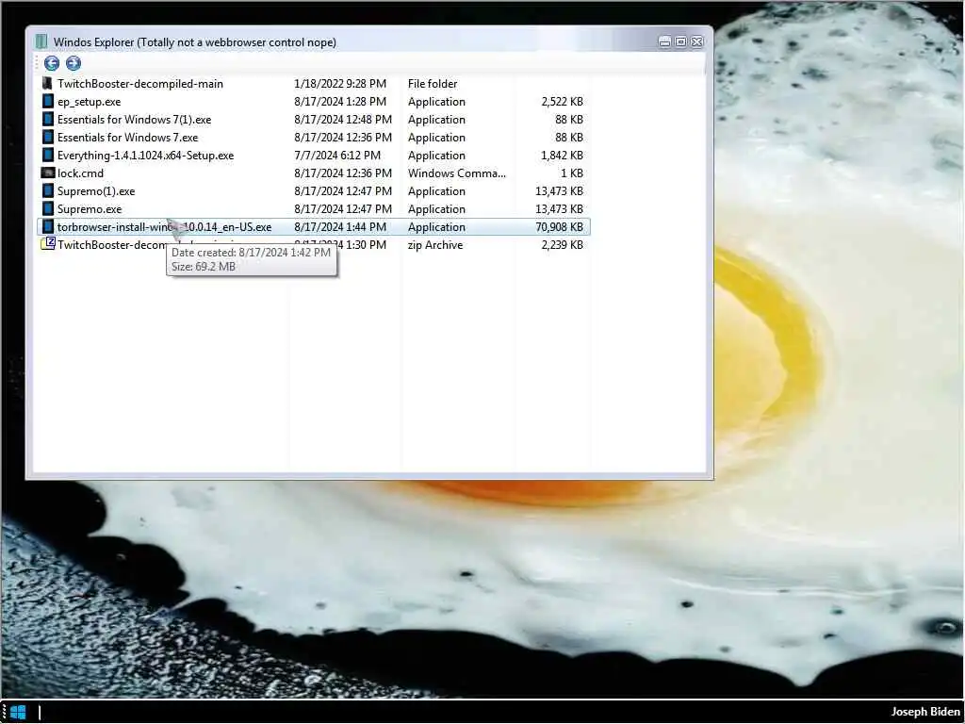Viewport: 965px width, 724px height.
Task: Click the Joseph Biden label in taskbar
Action: tap(925, 712)
